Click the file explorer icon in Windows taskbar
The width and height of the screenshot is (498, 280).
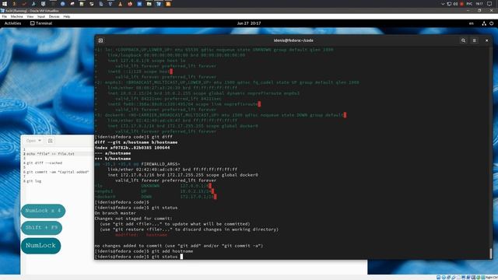click(149, 4)
